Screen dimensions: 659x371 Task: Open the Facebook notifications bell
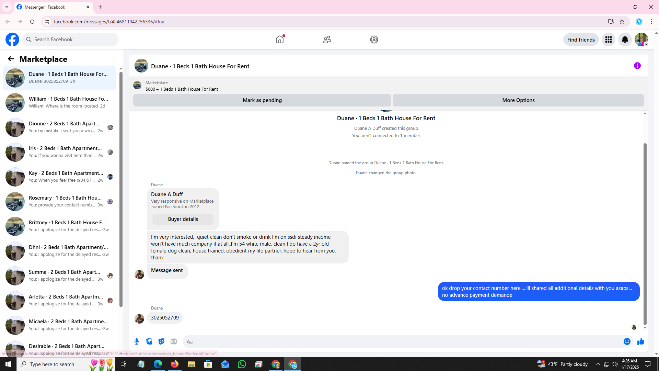tap(625, 40)
